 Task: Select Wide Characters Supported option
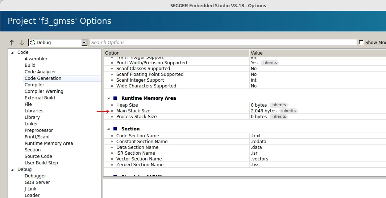click(146, 86)
